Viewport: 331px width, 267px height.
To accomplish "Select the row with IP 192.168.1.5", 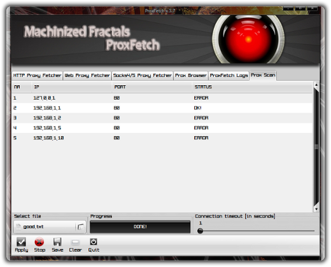I will click(x=162, y=128).
